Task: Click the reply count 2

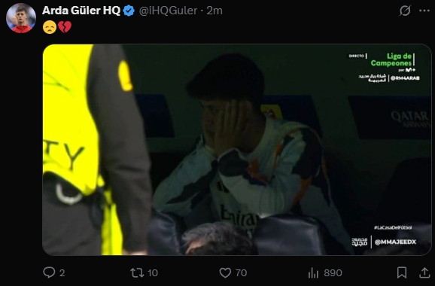Action: tap(62, 272)
